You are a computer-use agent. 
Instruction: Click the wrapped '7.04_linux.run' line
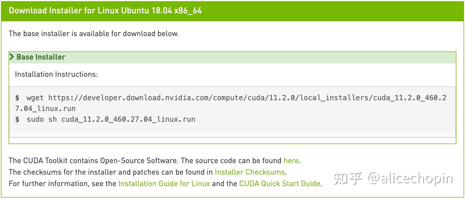[x=45, y=109]
